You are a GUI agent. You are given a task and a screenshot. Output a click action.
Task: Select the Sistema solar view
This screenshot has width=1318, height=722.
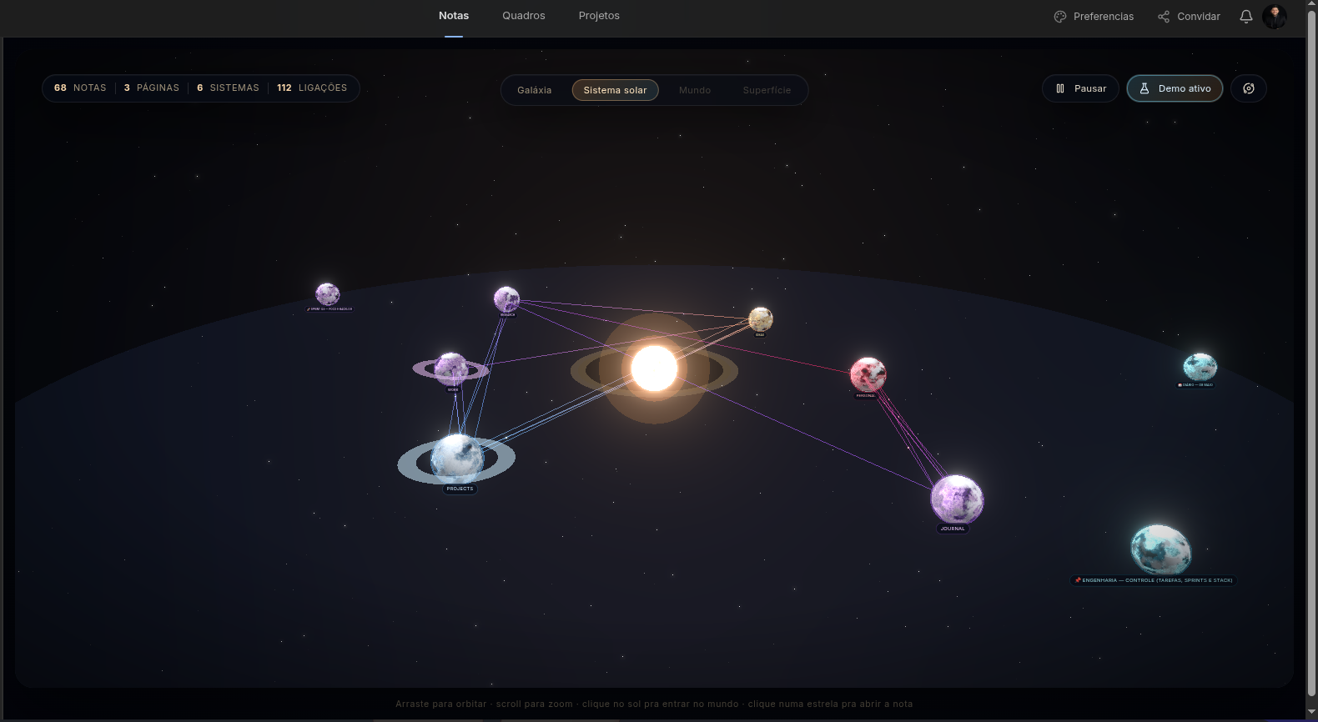click(616, 90)
